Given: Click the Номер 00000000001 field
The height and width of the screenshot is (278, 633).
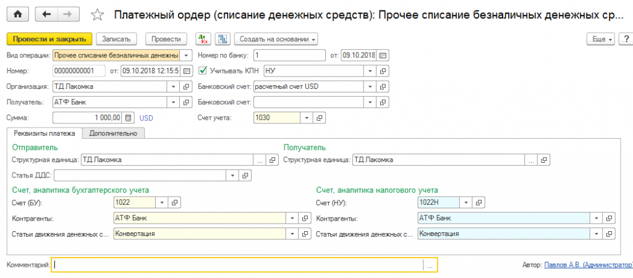Looking at the screenshot, I should (79, 71).
